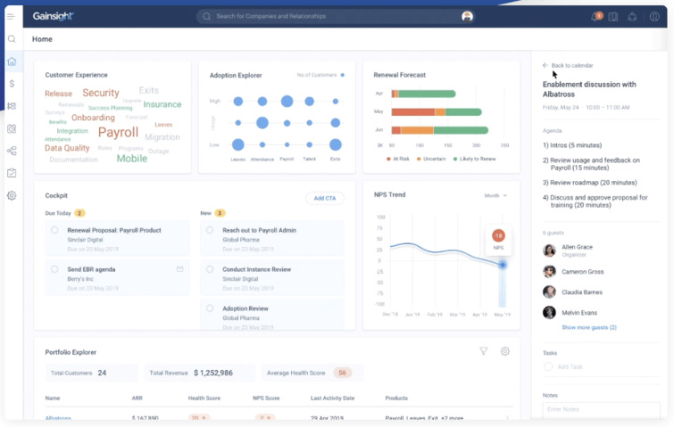This screenshot has width=674, height=427.
Task: Click Cameron Gross's avatar
Action: click(x=549, y=271)
